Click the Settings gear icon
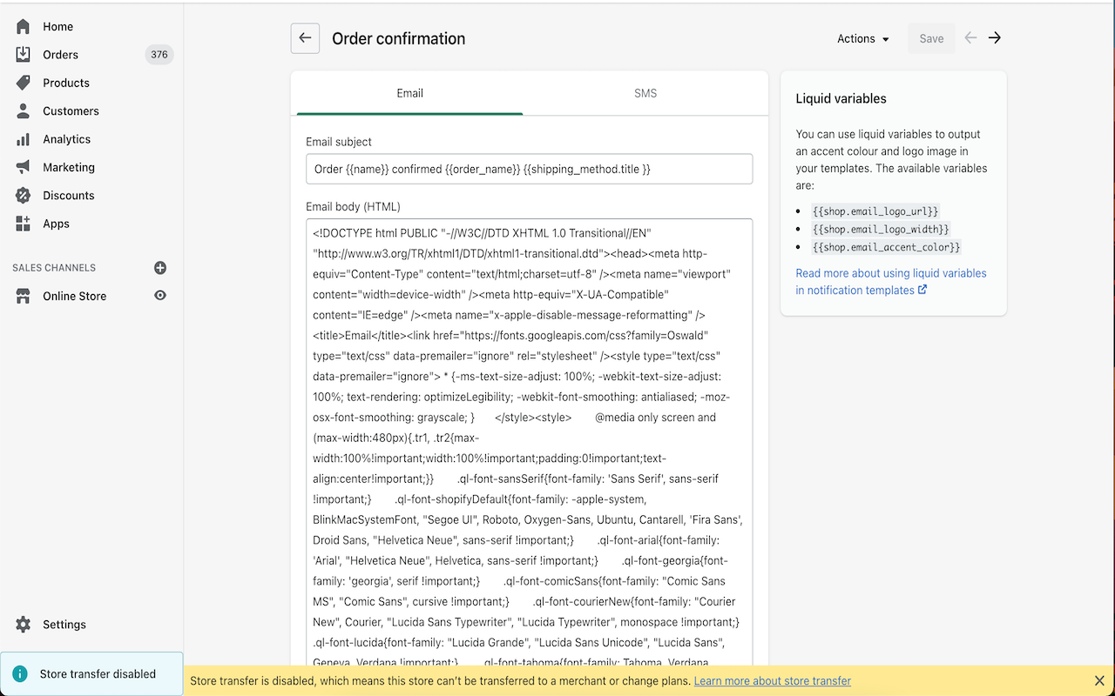The width and height of the screenshot is (1115, 696). tap(24, 625)
